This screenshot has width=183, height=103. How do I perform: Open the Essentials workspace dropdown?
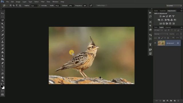174,6
